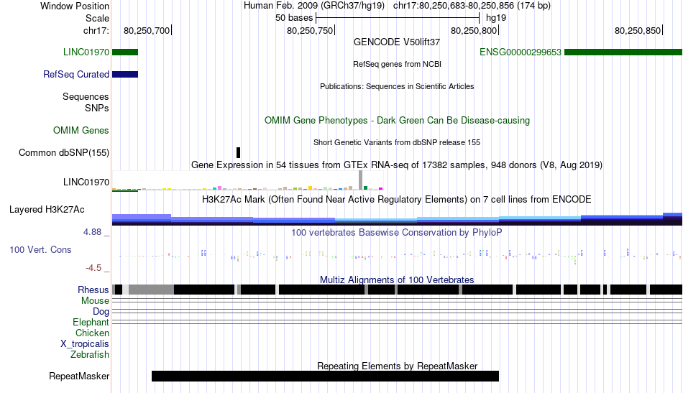This screenshot has height=393, width=683.
Task: Open Multiz Alignments of 100 Vertebrates title
Action: (397, 280)
